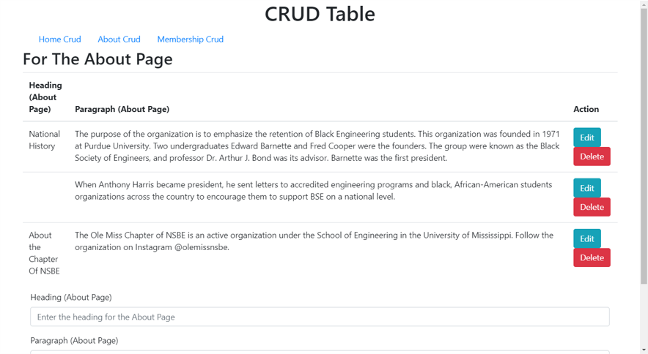
Task: Click the Ole Miss Chapter paragraph text
Action: coord(314,241)
